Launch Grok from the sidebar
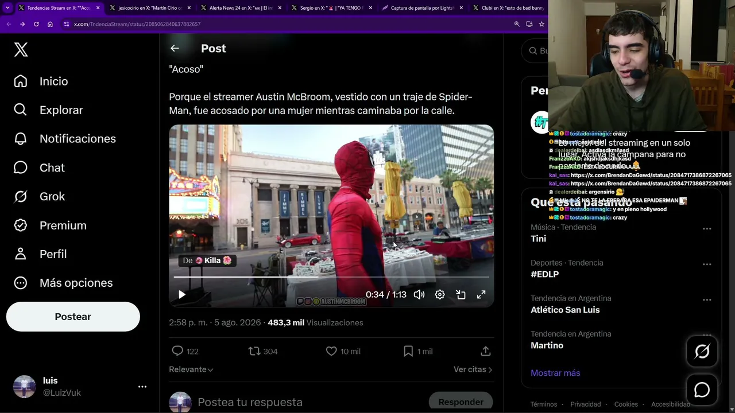The height and width of the screenshot is (413, 735). pos(39,196)
